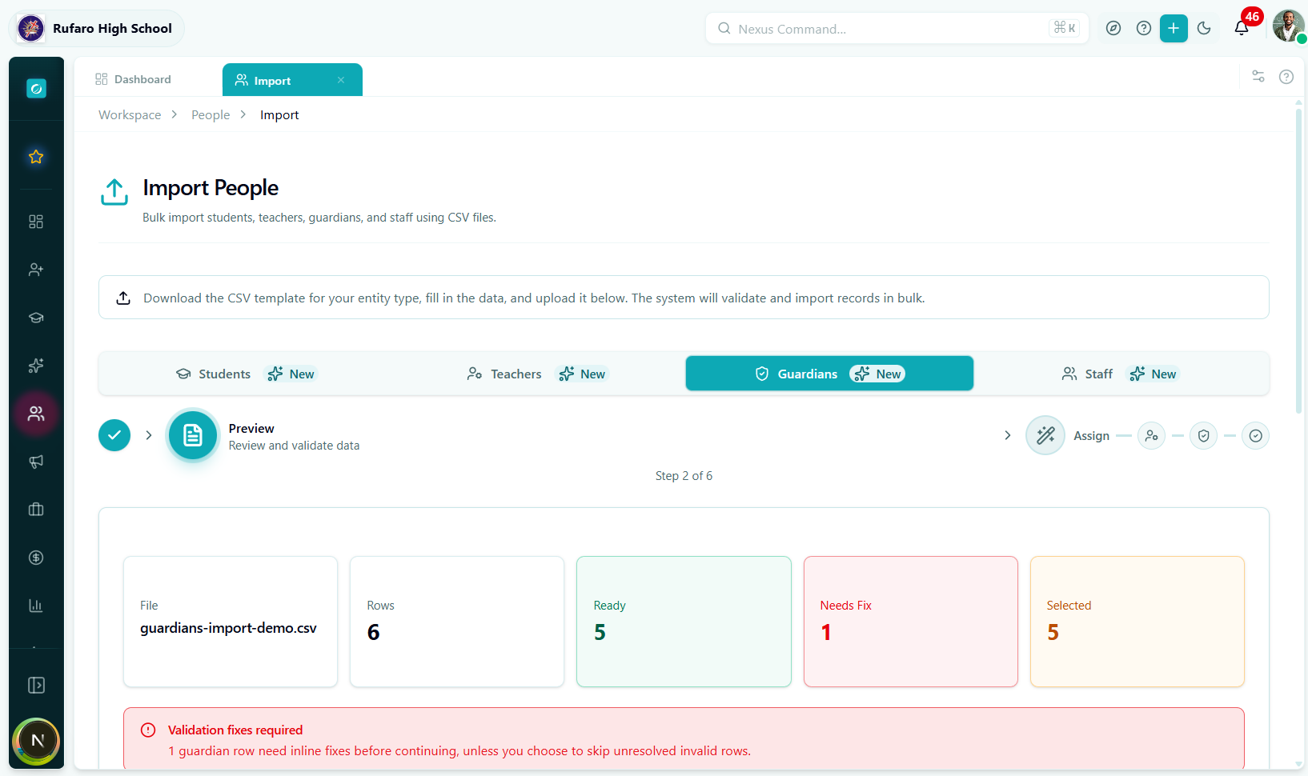
Task: Click the Rufaro High School logo
Action: (x=31, y=29)
